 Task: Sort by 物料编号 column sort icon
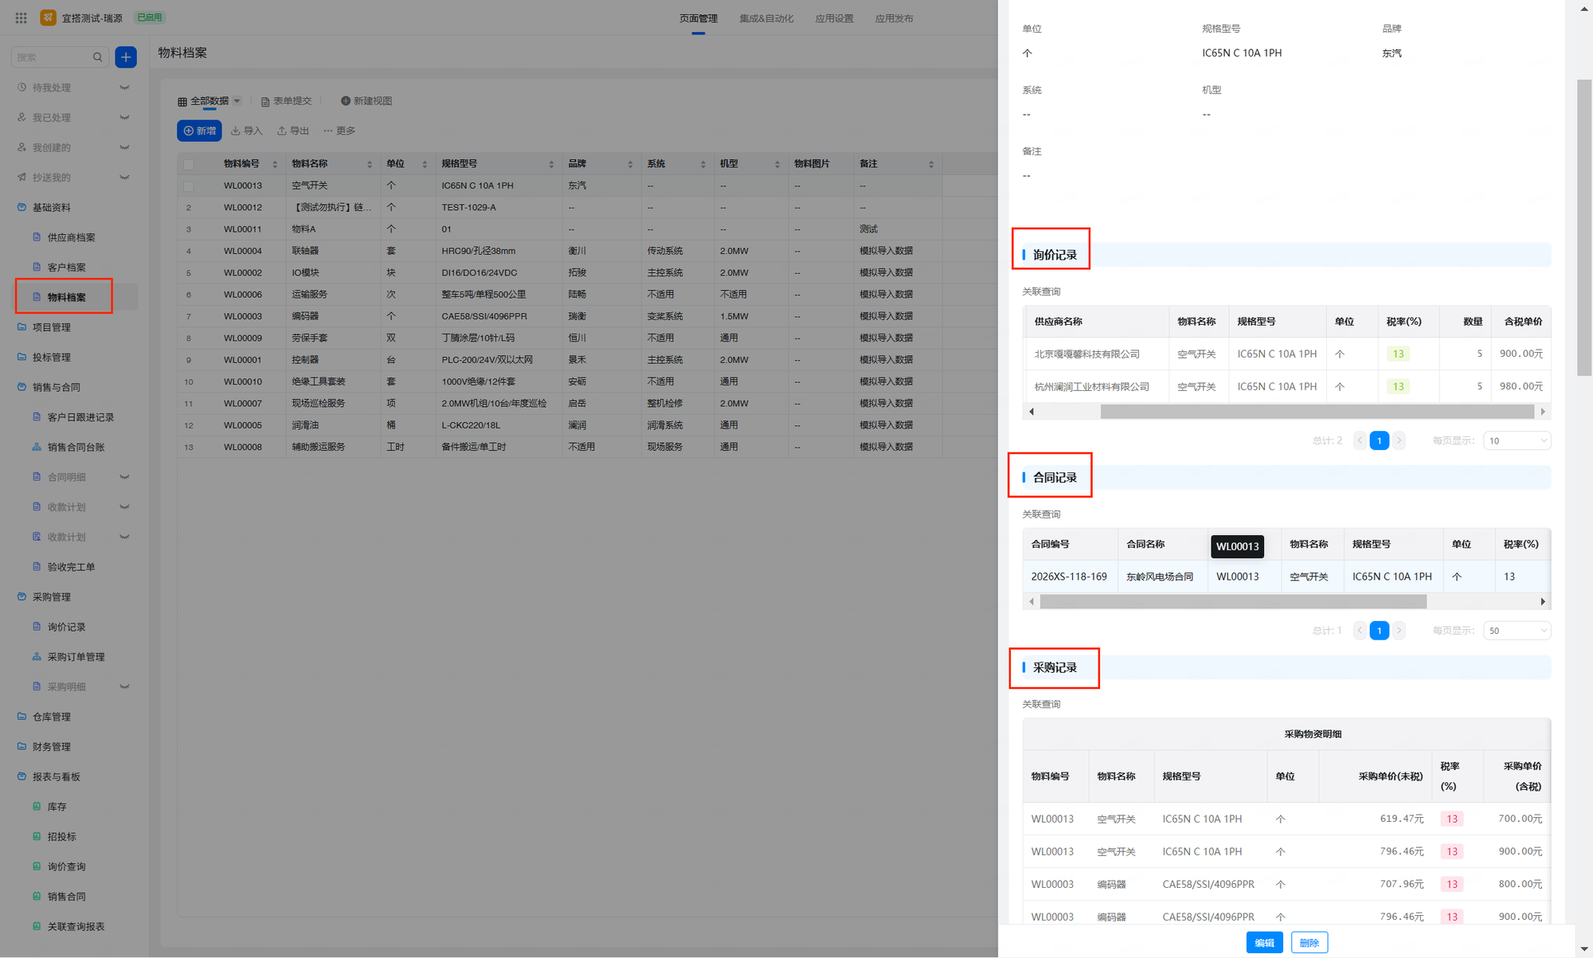click(x=275, y=164)
